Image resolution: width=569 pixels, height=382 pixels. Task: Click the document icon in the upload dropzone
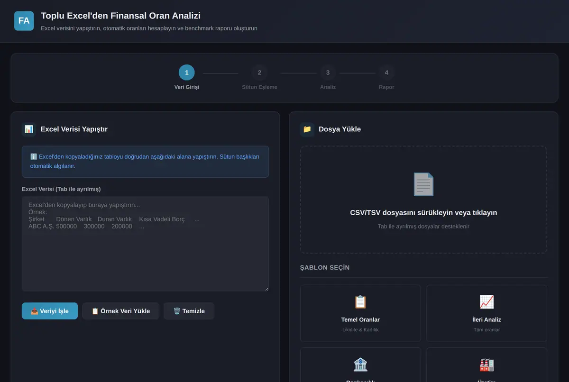click(423, 184)
